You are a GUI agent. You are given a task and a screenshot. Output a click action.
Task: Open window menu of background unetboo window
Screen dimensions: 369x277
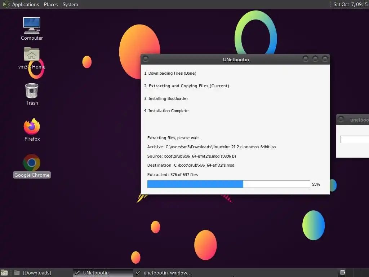click(x=341, y=119)
